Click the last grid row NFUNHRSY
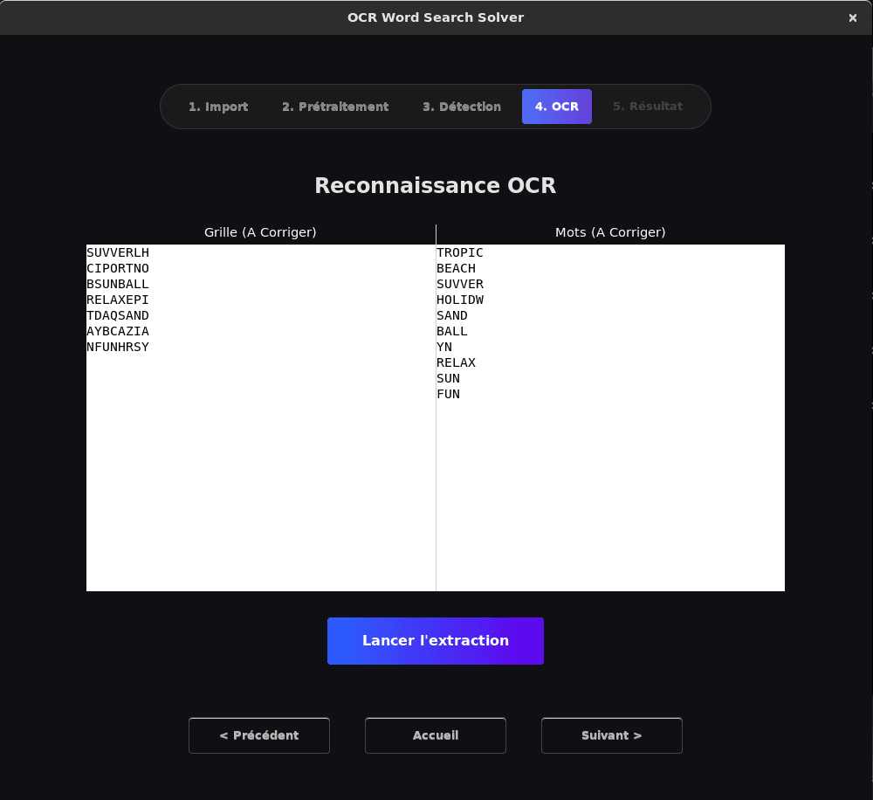873x800 pixels. coord(118,348)
